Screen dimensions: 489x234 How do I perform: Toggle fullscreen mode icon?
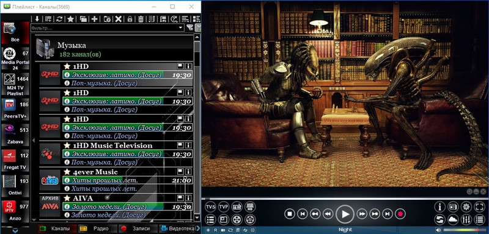[x=479, y=207]
